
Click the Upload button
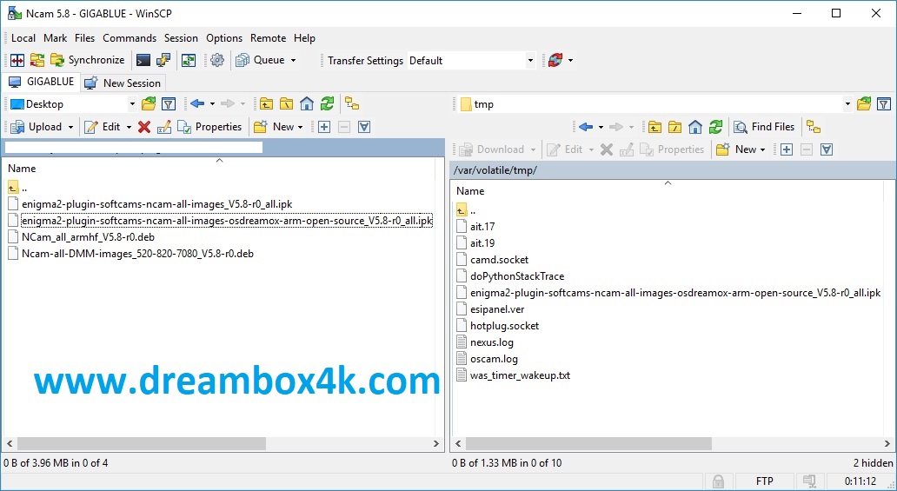tap(36, 127)
